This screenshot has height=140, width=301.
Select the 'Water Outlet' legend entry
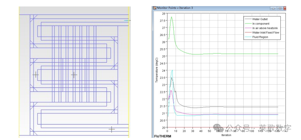click(x=260, y=19)
